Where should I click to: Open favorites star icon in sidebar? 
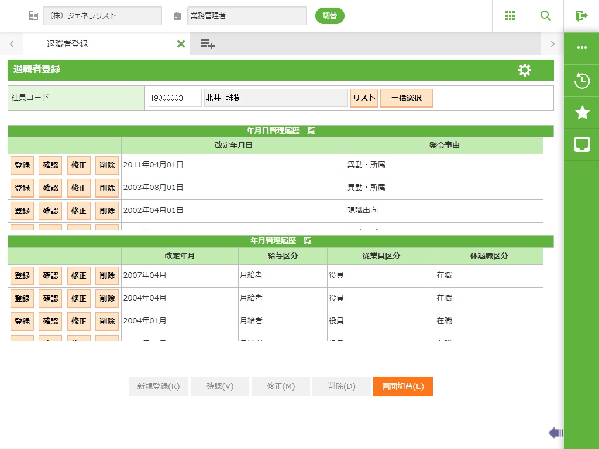tap(582, 113)
